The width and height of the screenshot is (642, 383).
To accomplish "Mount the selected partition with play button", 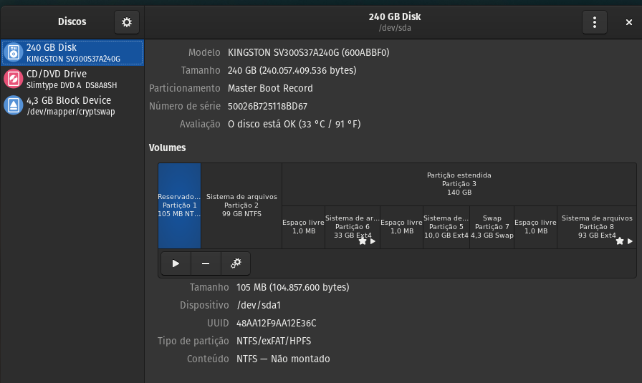I will [176, 263].
